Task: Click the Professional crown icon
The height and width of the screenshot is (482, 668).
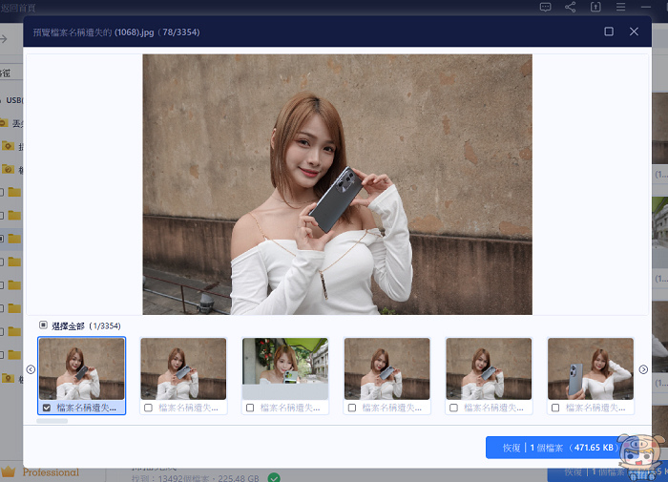Action: [9, 472]
